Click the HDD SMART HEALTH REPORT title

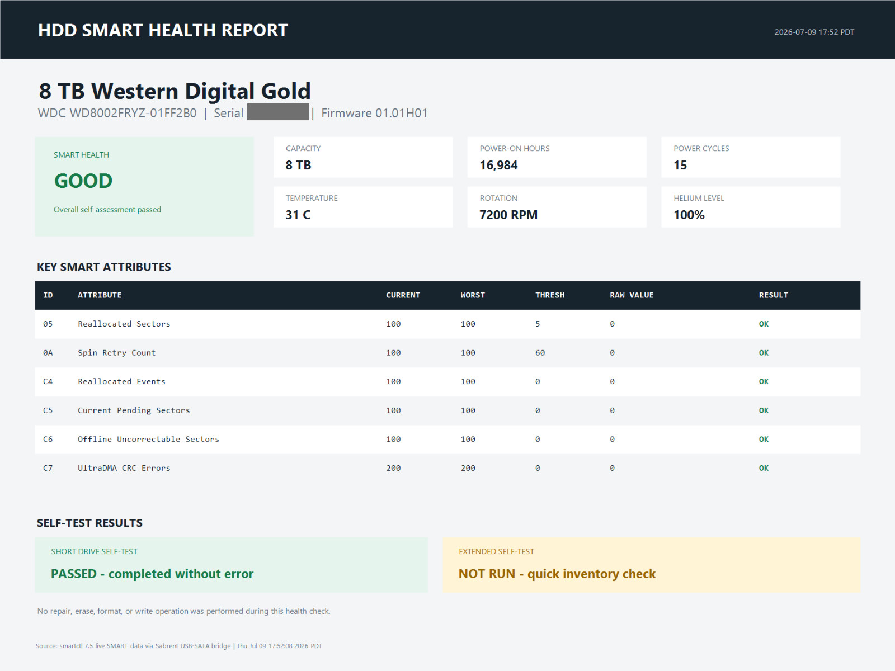pyautogui.click(x=163, y=30)
